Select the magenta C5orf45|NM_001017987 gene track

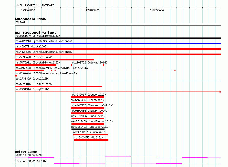118,163
